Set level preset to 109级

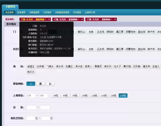[85, 95]
